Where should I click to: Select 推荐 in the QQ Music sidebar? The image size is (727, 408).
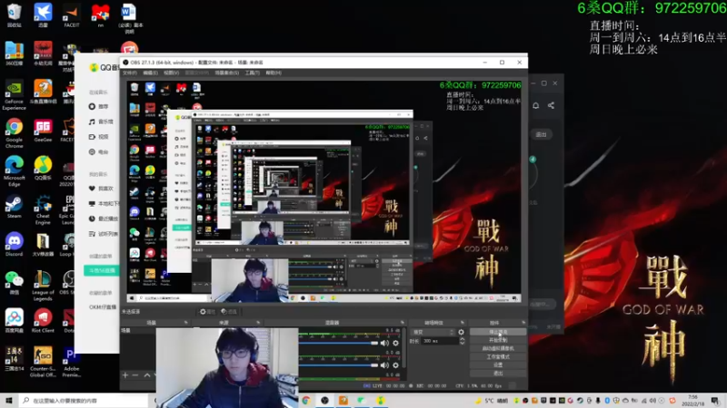[x=99, y=106]
